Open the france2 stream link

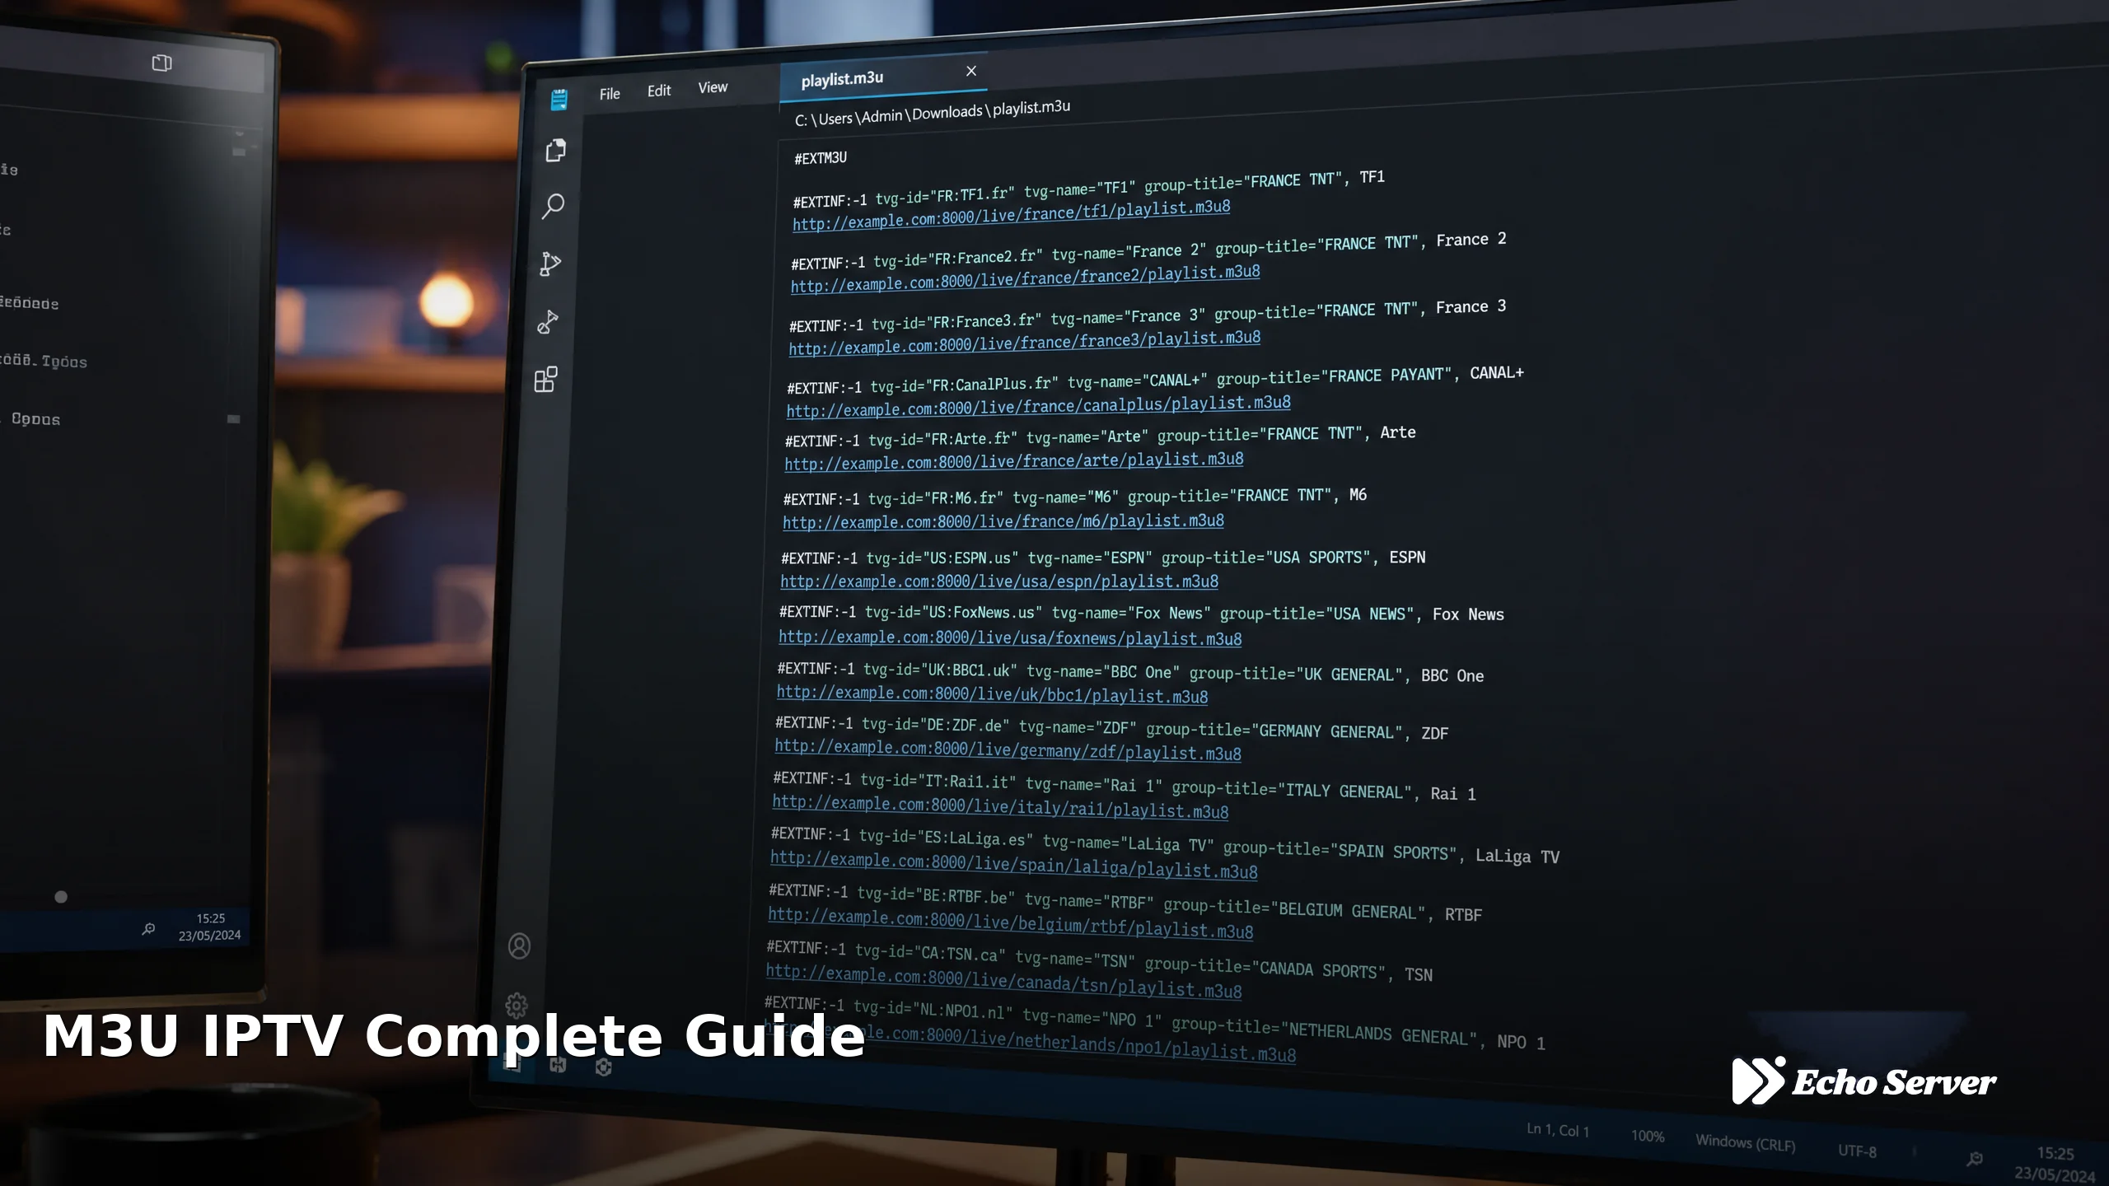click(x=1026, y=278)
